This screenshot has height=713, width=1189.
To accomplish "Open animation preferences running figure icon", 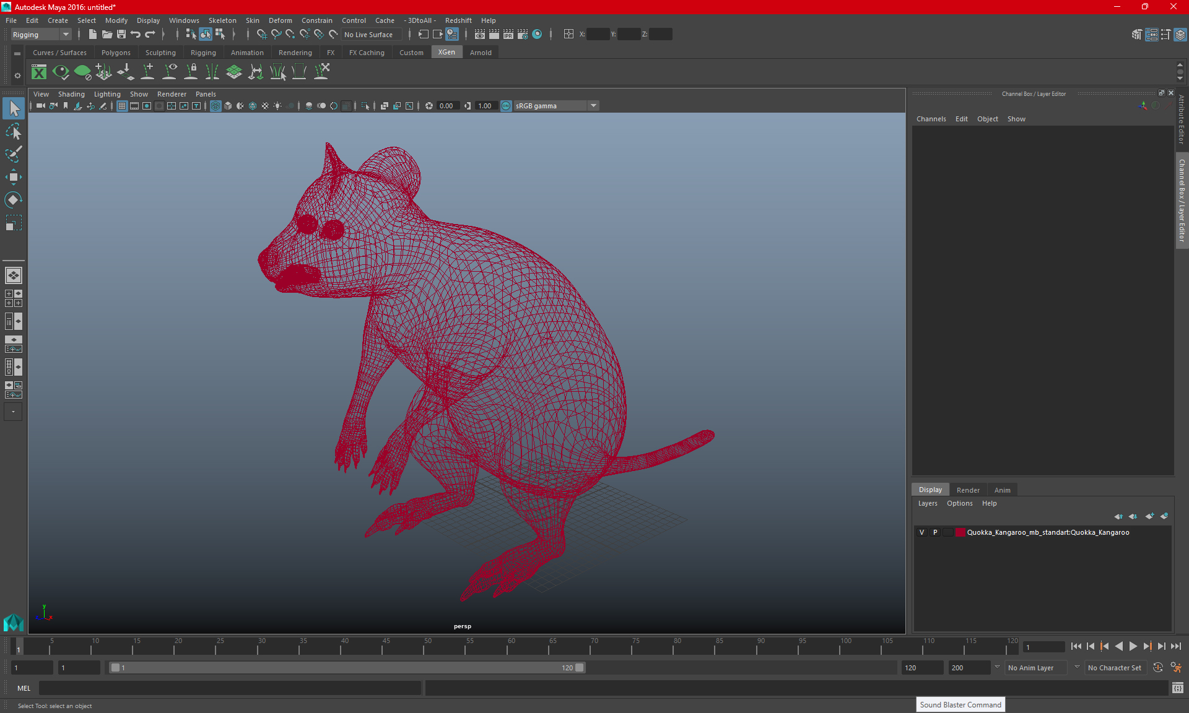I will [x=1176, y=668].
